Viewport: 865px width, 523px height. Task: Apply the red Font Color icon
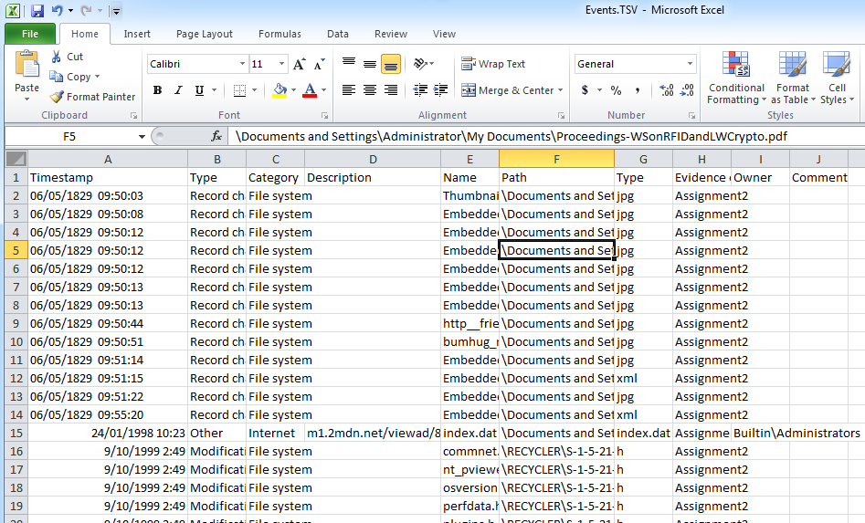pyautogui.click(x=310, y=90)
